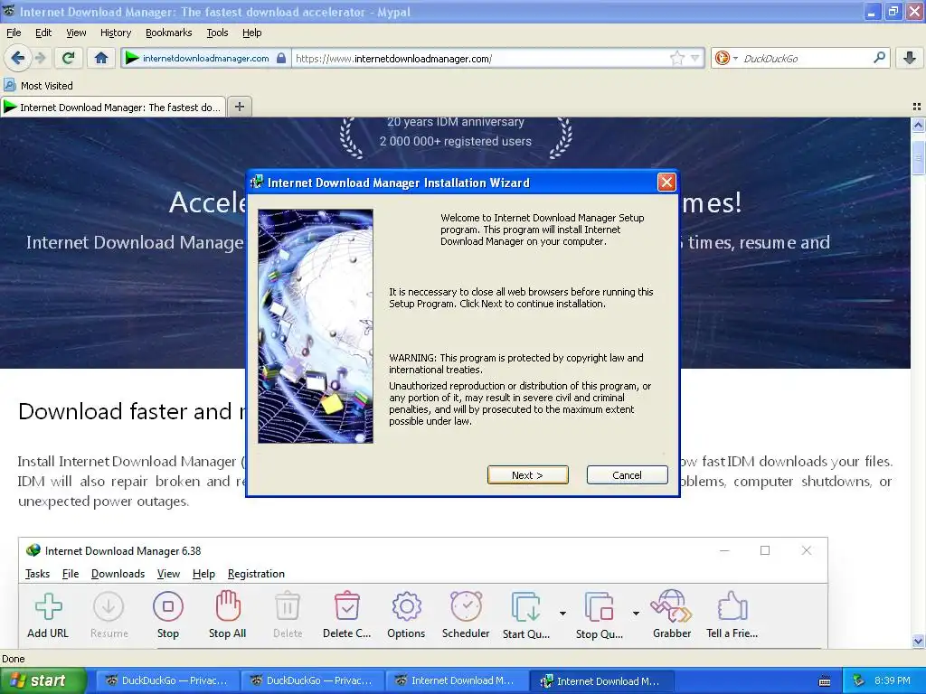Bookmark this page with the star icon
The image size is (926, 694).
coord(676,58)
